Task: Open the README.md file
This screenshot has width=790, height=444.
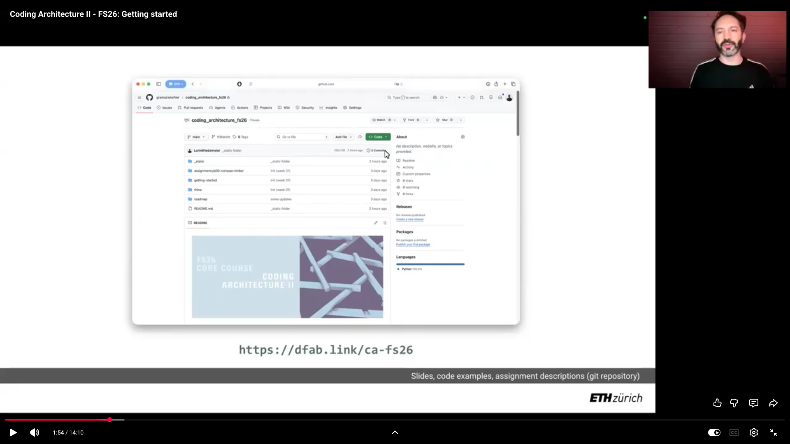Action: pyautogui.click(x=203, y=208)
